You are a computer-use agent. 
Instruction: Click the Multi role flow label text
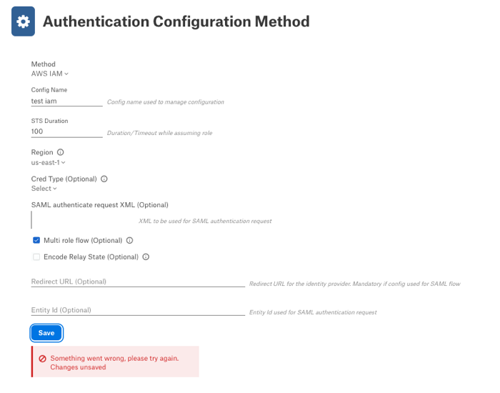coord(83,241)
